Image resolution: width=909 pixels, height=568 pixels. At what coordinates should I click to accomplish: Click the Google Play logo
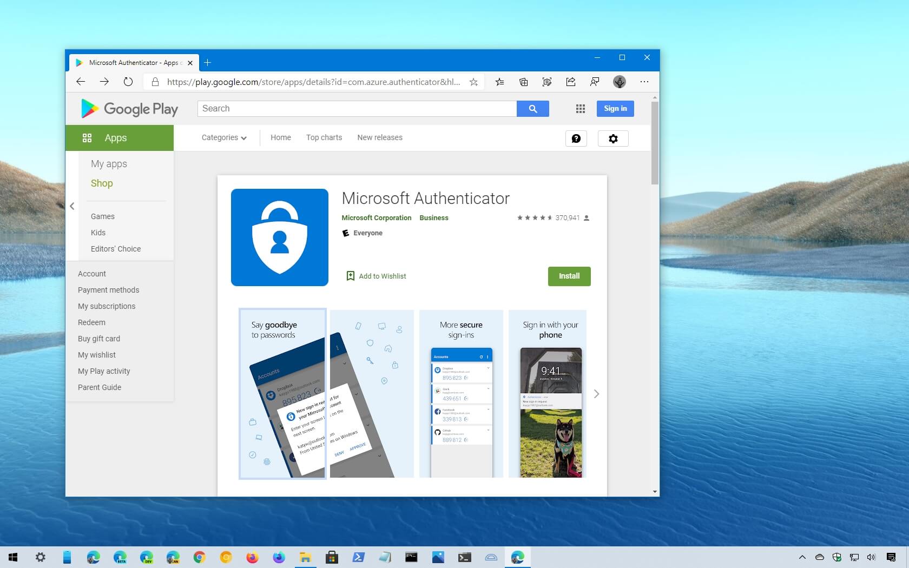pos(129,109)
